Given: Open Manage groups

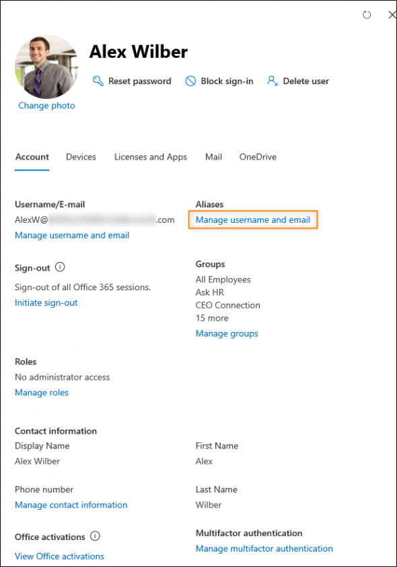Looking at the screenshot, I should coord(227,333).
